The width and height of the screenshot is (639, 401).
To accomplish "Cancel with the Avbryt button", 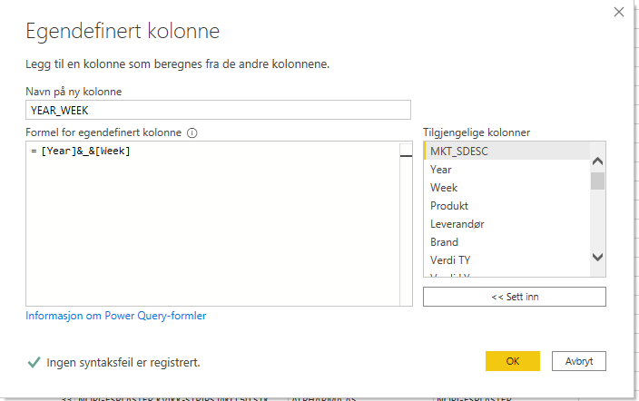I will tap(578, 360).
